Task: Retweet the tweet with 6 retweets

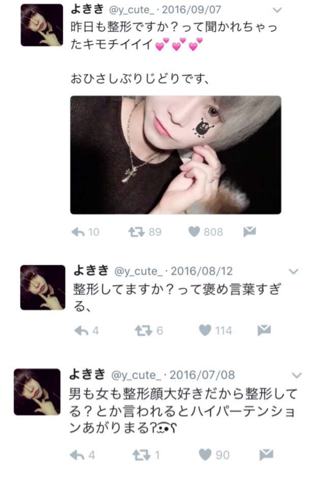Action: [143, 330]
